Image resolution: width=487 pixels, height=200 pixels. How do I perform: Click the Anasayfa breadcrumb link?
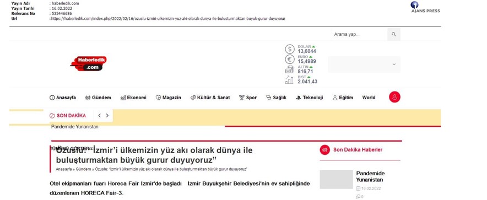[64, 169]
